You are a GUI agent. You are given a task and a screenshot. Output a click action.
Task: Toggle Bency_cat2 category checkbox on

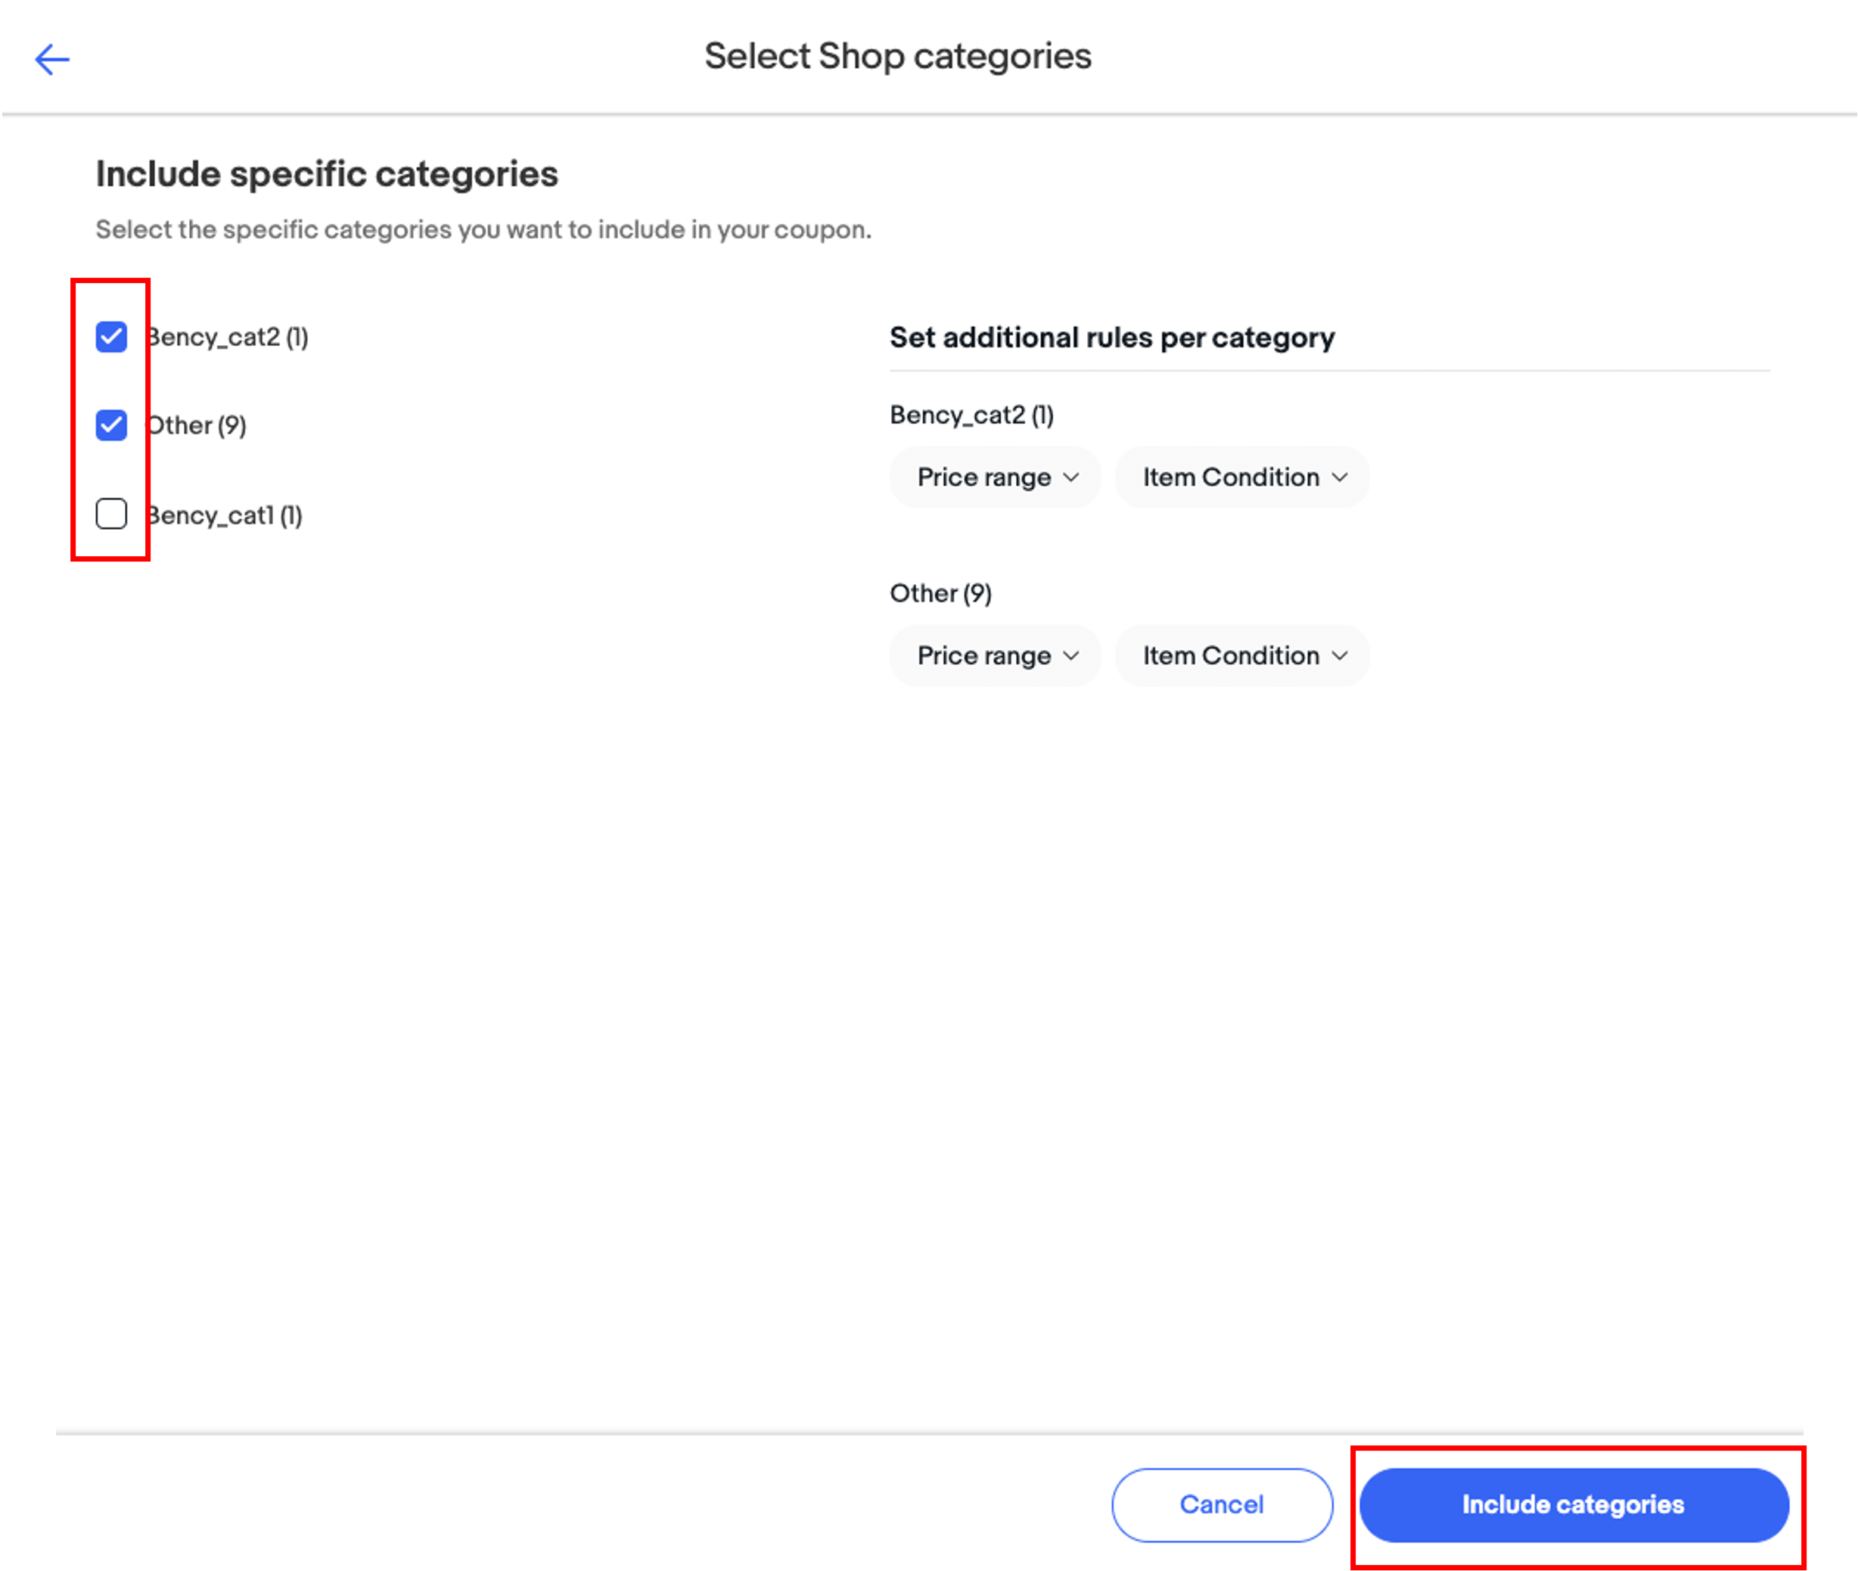[112, 335]
